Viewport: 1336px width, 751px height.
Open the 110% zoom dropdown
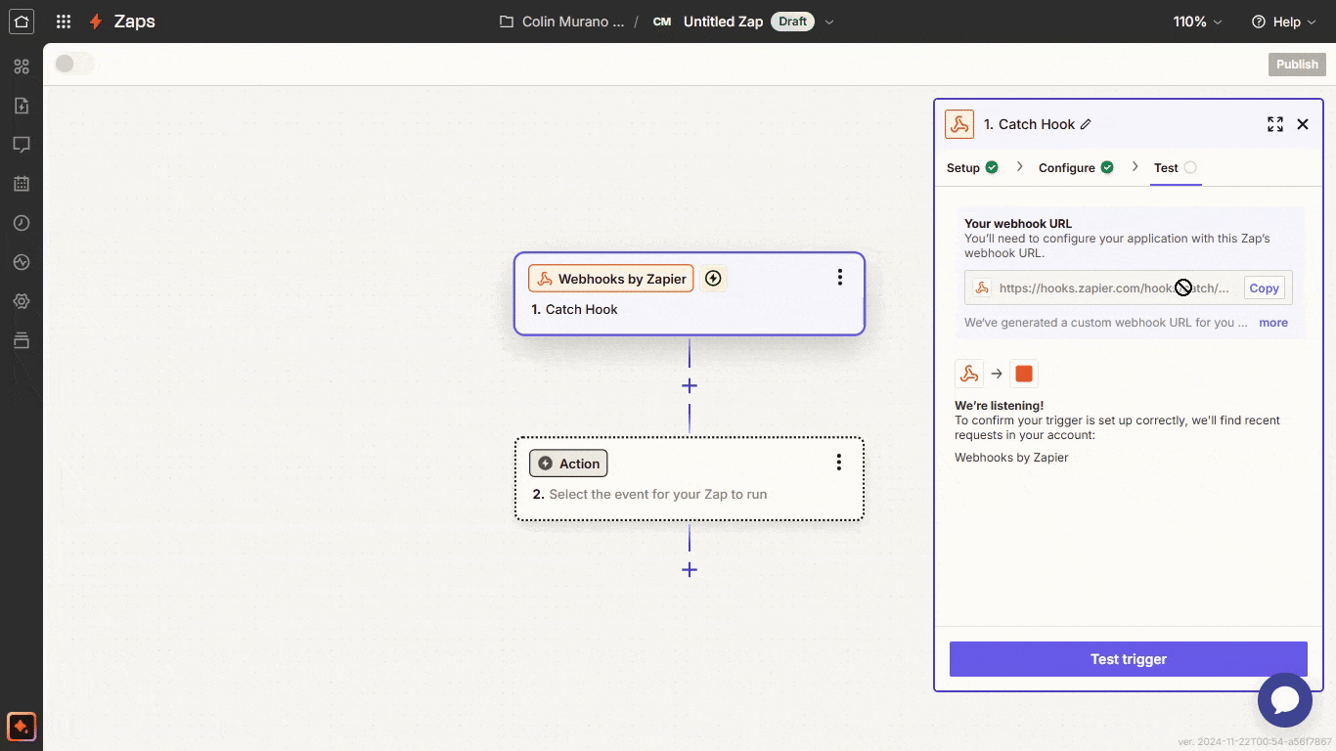pos(1197,22)
